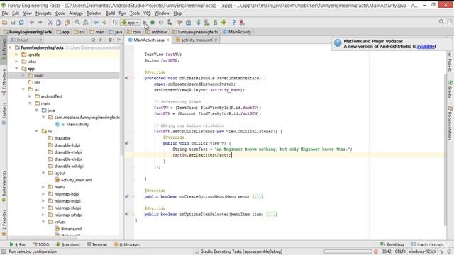This screenshot has height=255, width=454.
Task: Click the Attach debugger toolbar icon
Action: pyautogui.click(x=170, y=22)
